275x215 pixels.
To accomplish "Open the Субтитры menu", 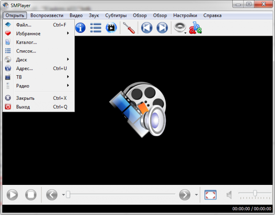I will point(116,15).
